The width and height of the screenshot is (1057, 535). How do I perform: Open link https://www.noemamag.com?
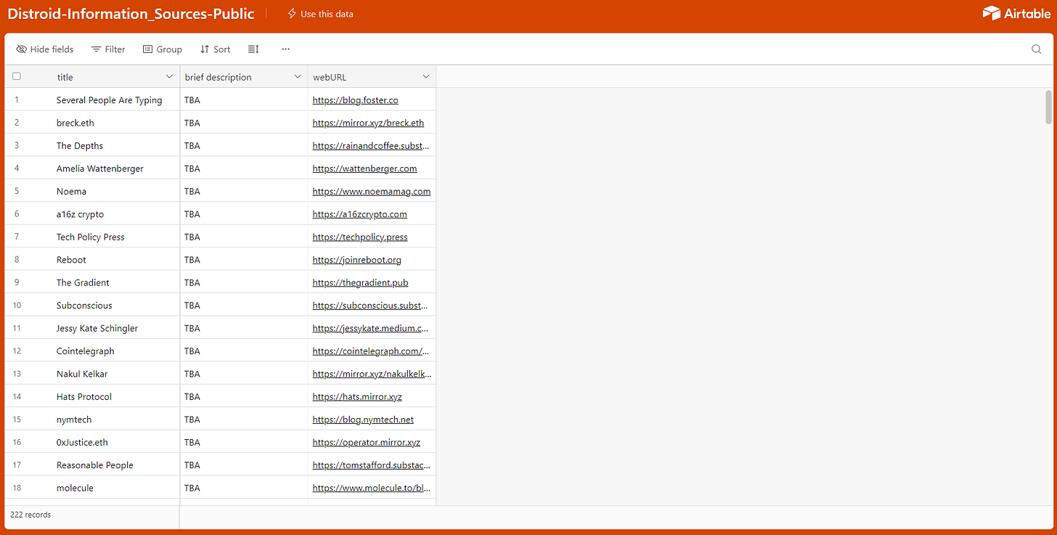pyautogui.click(x=372, y=192)
